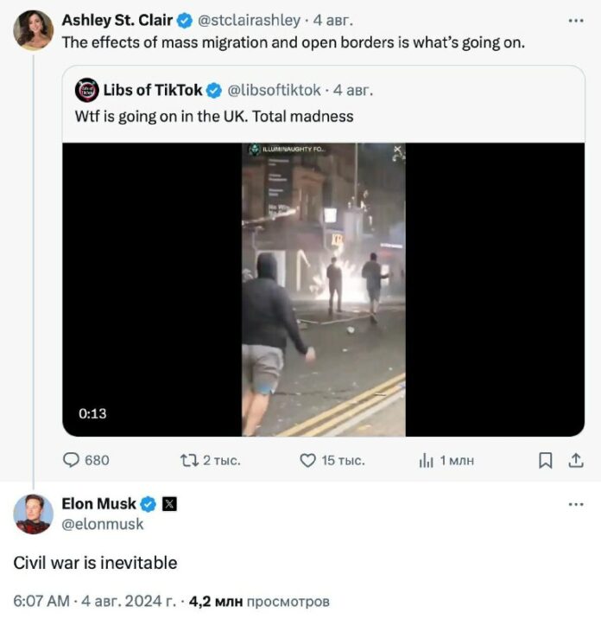Click Libs of TikTok's verified badge
The width and height of the screenshot is (601, 626).
215,90
